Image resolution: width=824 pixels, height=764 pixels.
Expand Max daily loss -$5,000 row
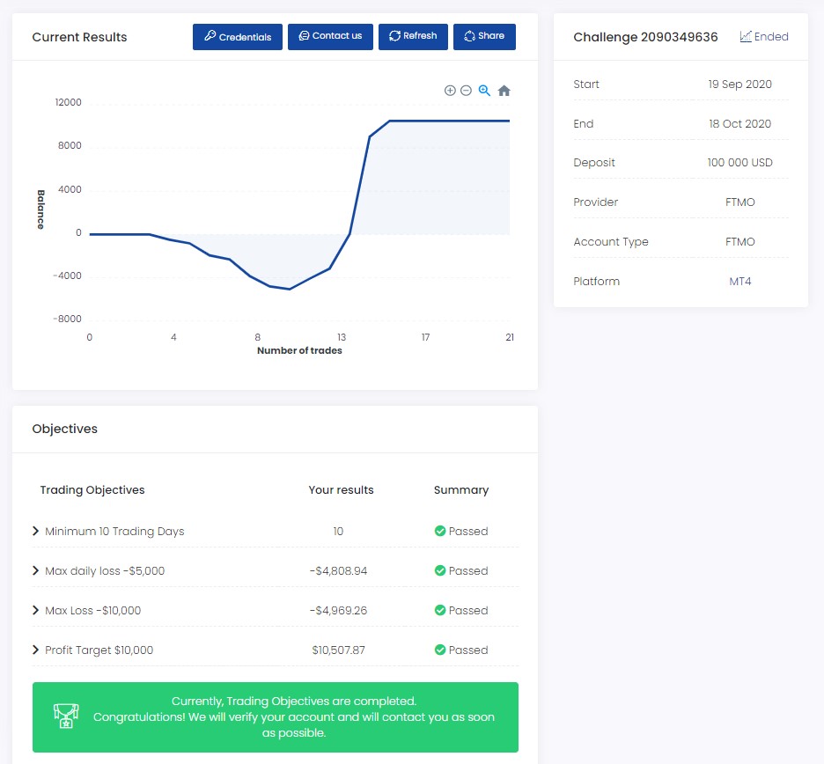pyautogui.click(x=36, y=571)
